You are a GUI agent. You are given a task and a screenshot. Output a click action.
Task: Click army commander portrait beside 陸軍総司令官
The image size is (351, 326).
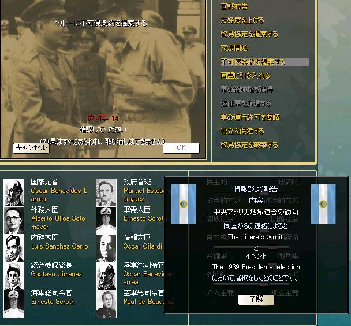pos(106,276)
